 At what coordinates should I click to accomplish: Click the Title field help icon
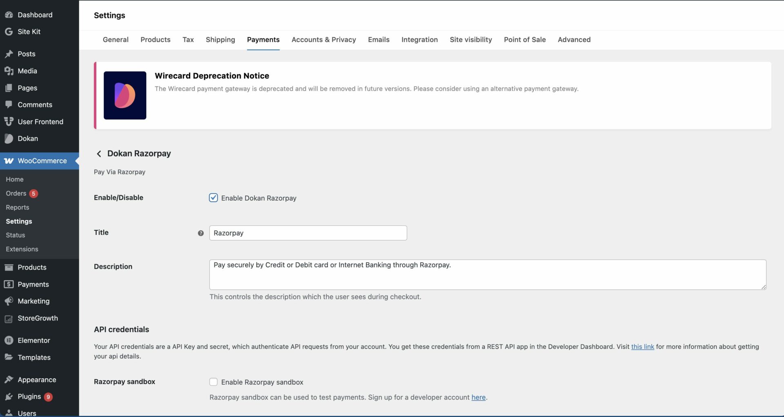tap(200, 233)
